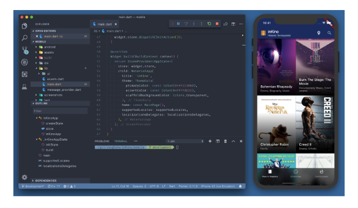Click the errors and warnings count
This screenshot has height=208, width=358.
point(70,186)
